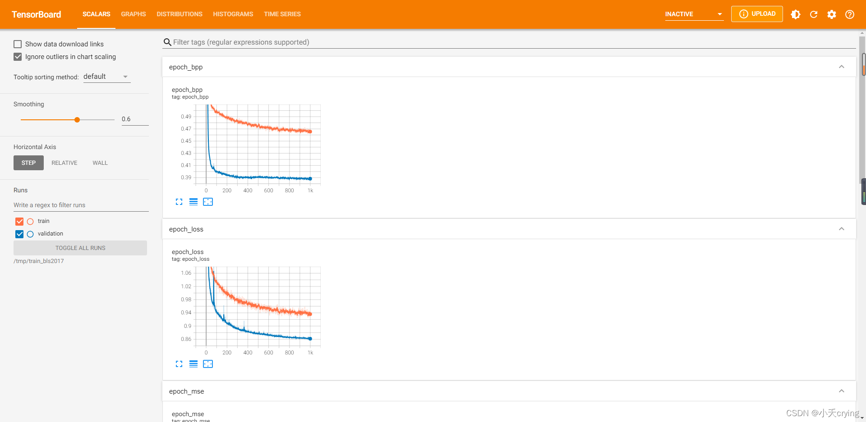The height and width of the screenshot is (422, 866).
Task: Click the validation run label
Action: [51, 234]
